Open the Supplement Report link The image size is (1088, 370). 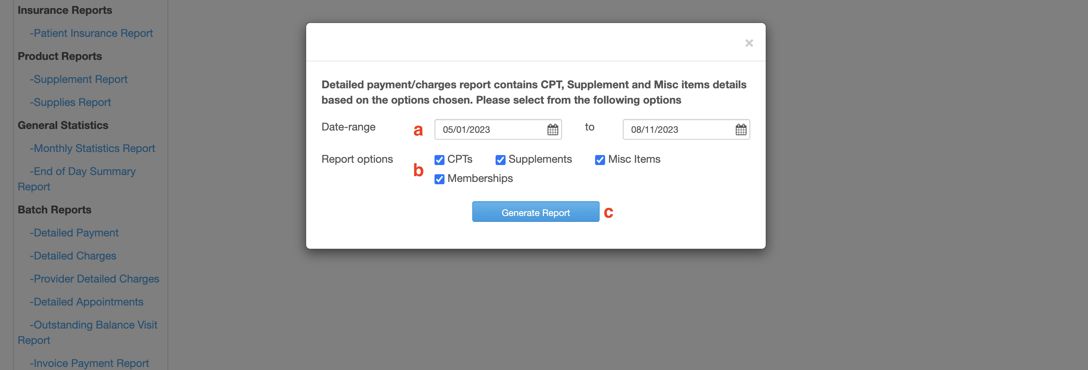click(78, 79)
